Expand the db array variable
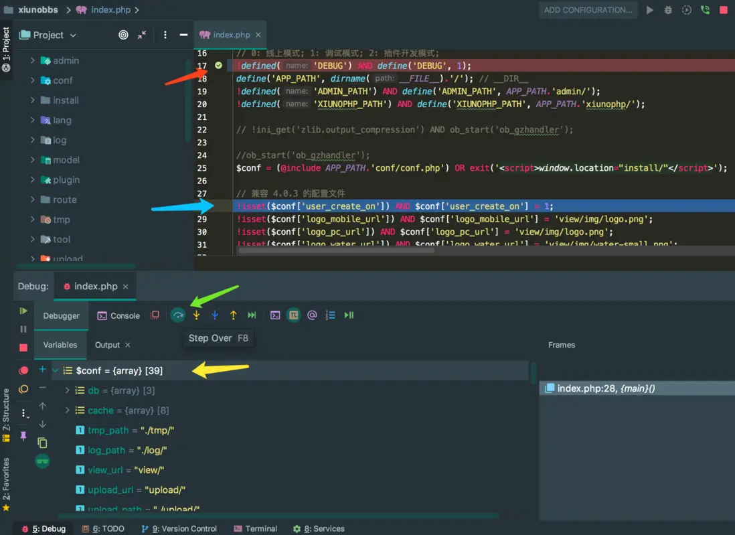735x535 pixels. click(67, 390)
